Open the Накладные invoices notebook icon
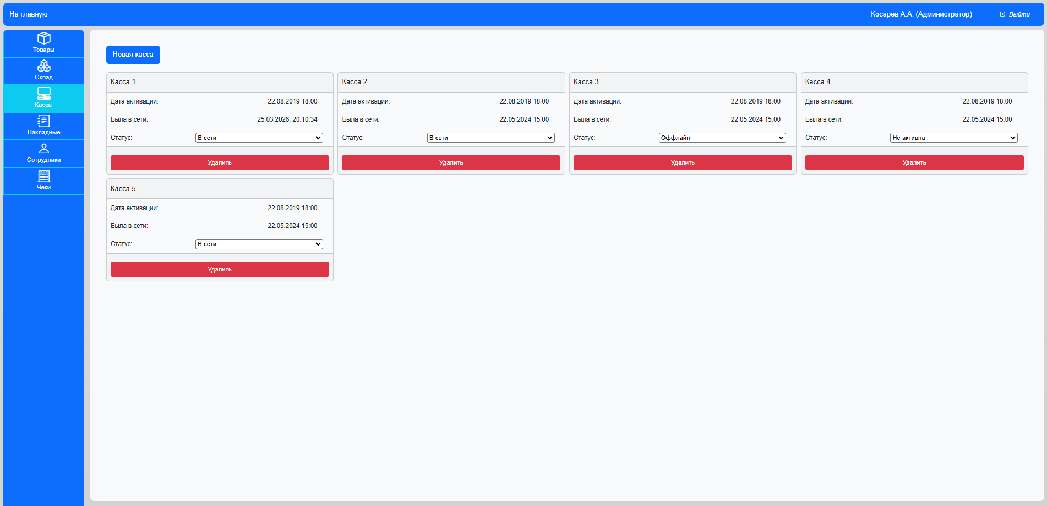This screenshot has height=506, width=1047. point(43,121)
